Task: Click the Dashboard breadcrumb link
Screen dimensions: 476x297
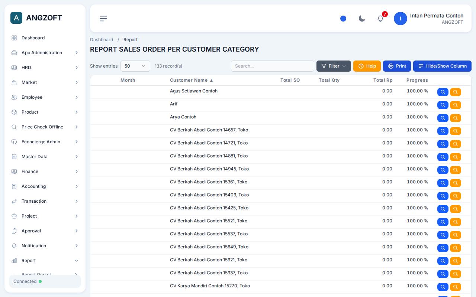Action: pos(102,40)
